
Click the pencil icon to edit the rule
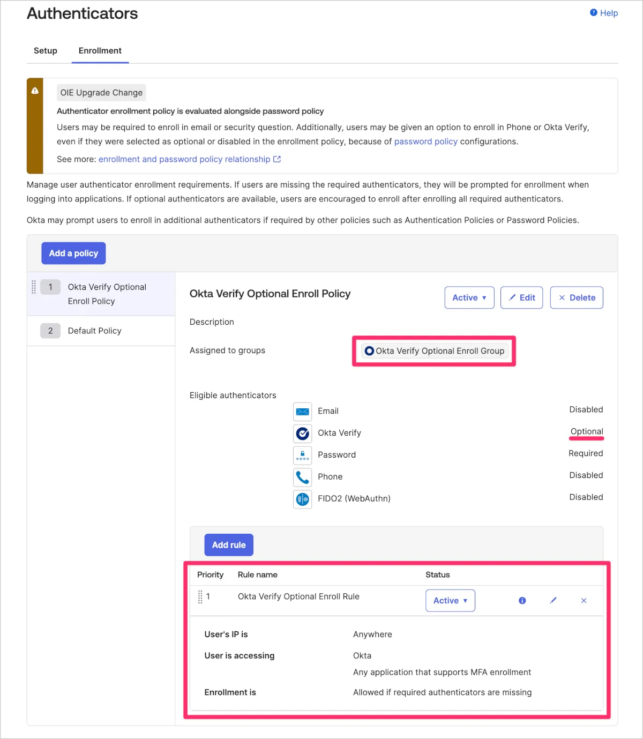coord(553,601)
